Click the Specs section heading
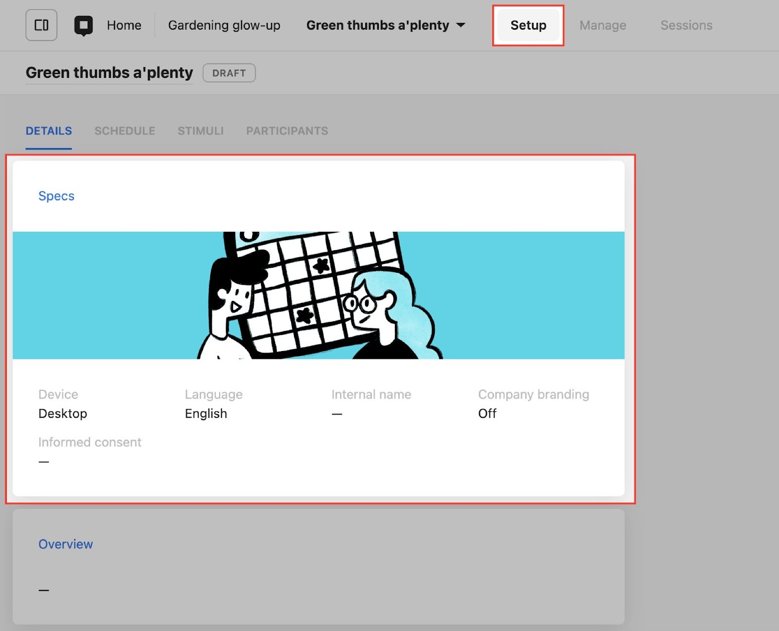779x631 pixels. 56,196
